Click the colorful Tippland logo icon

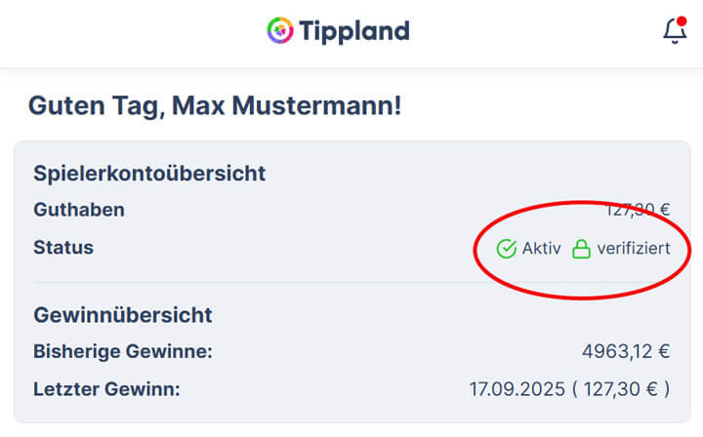(280, 30)
